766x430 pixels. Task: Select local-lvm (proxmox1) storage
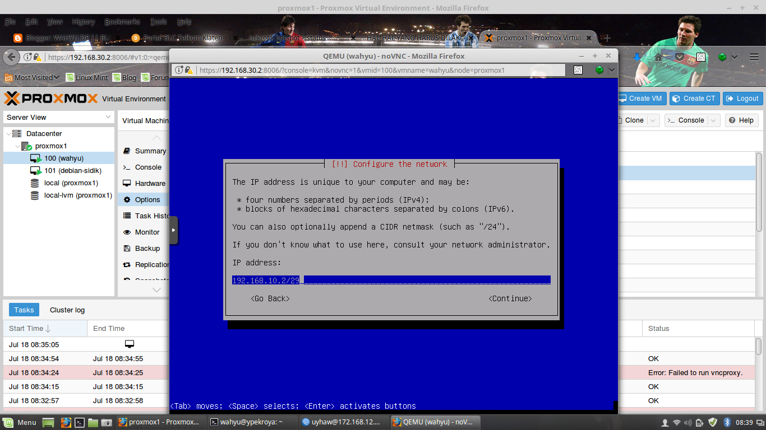point(59,195)
